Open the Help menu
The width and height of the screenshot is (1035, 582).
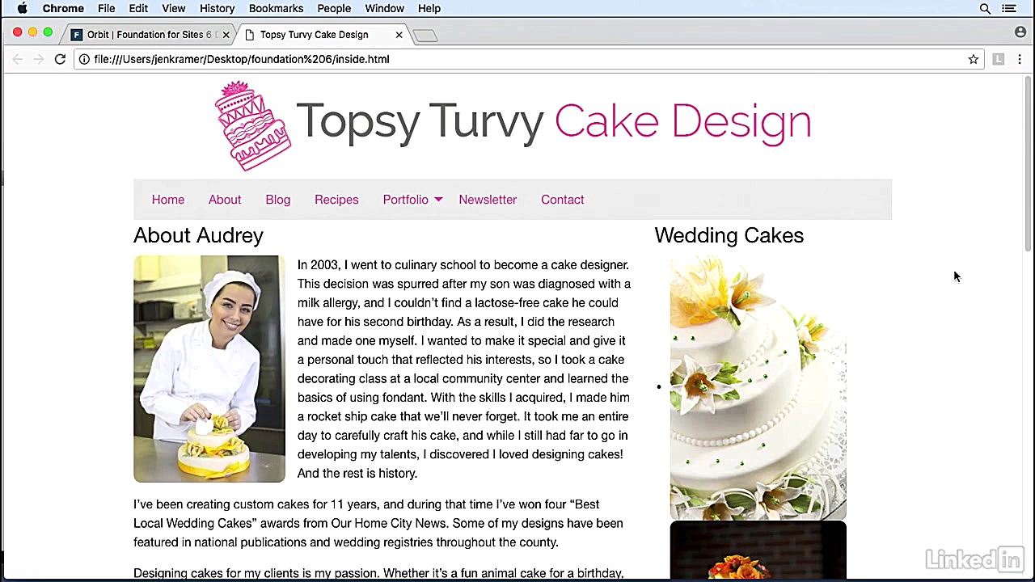[x=429, y=8]
